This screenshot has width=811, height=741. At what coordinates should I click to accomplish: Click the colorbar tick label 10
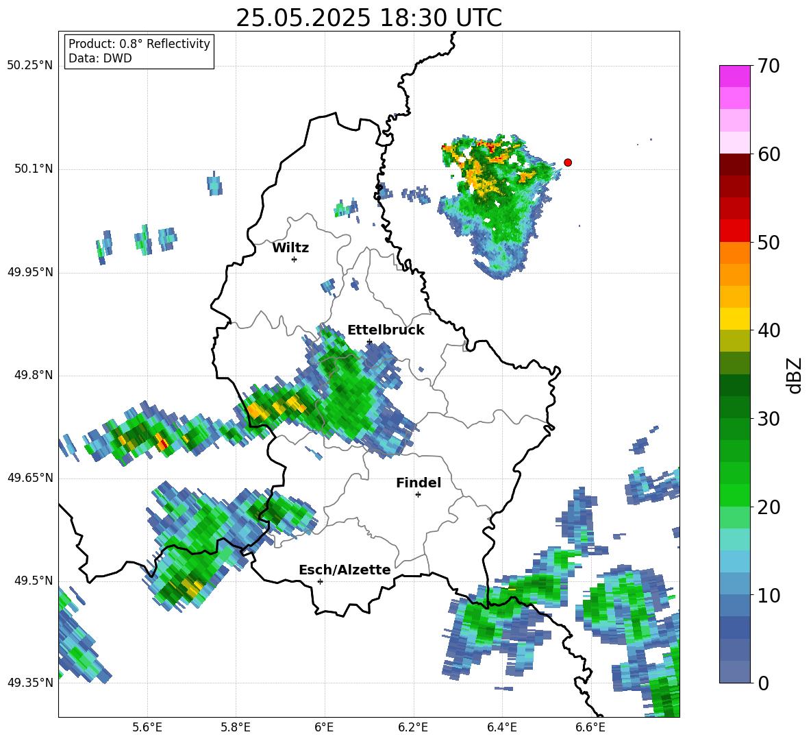tap(769, 596)
